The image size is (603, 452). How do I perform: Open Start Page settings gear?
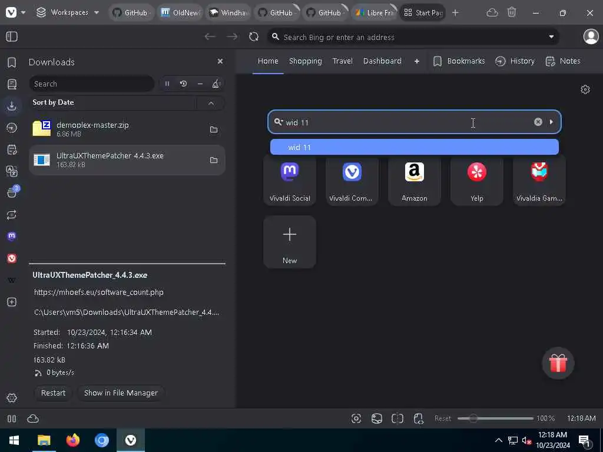click(585, 89)
